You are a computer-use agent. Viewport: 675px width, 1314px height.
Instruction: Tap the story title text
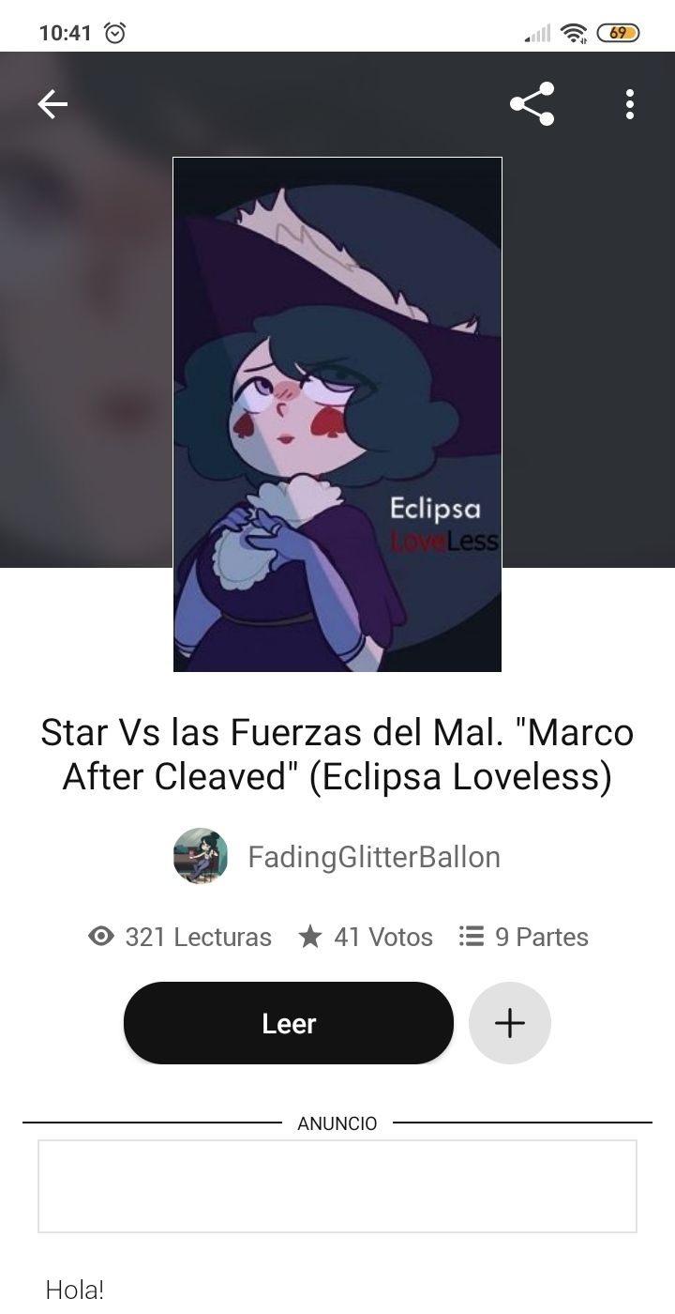[x=337, y=756]
